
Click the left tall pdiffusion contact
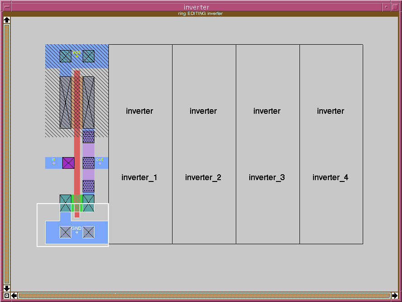tap(65, 102)
